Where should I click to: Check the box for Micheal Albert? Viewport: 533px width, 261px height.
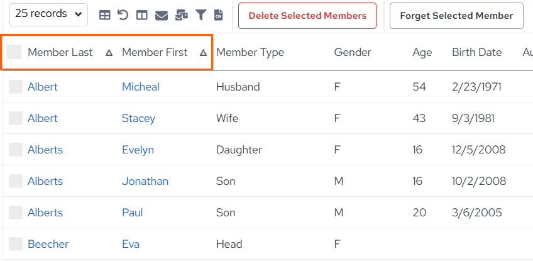tap(16, 87)
